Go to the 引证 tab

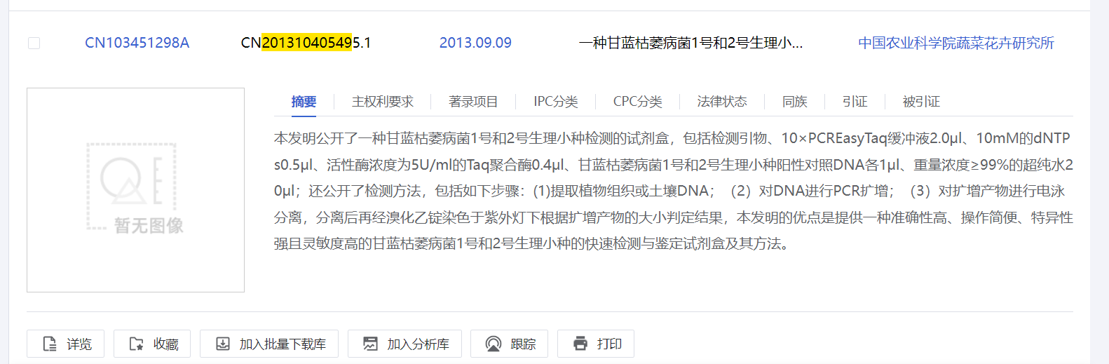(855, 102)
